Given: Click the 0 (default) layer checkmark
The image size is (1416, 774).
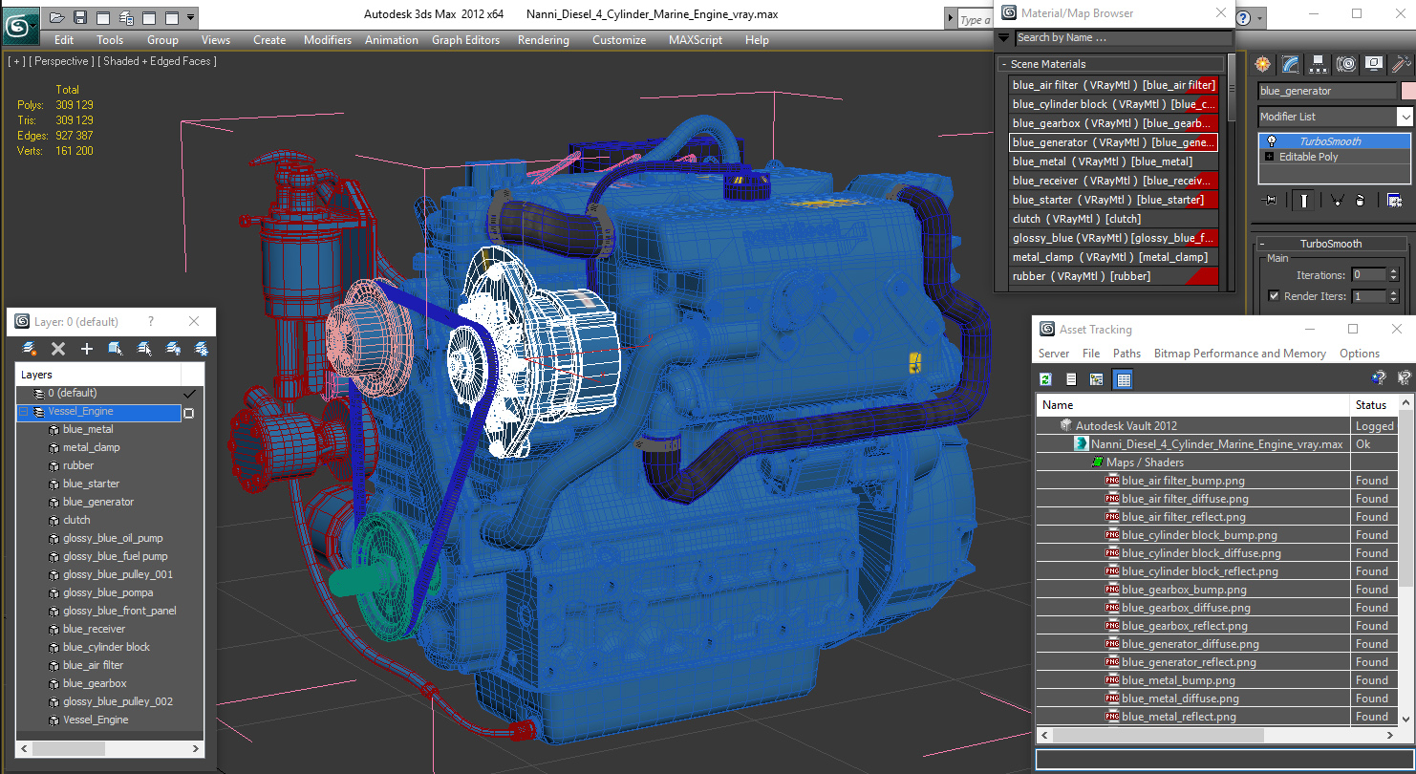Looking at the screenshot, I should point(189,393).
